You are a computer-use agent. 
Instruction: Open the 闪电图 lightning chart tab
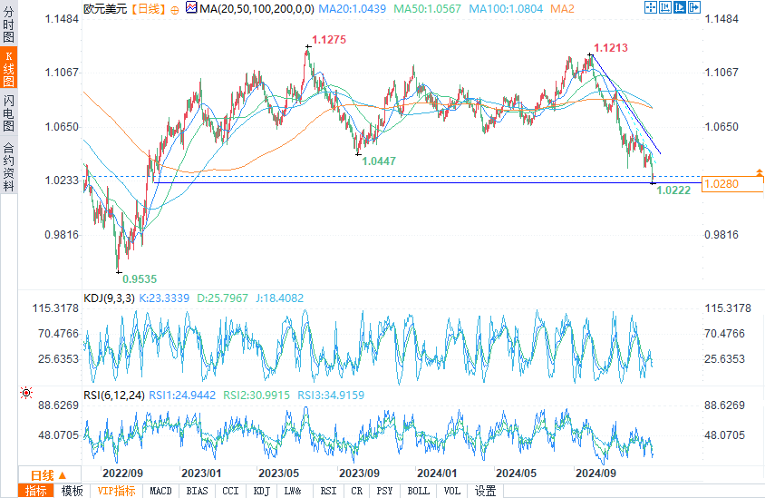pos(8,113)
